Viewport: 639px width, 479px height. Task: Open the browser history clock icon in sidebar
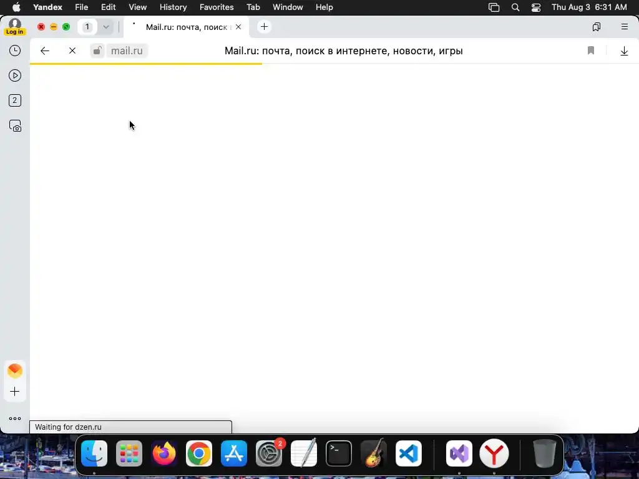coord(15,51)
